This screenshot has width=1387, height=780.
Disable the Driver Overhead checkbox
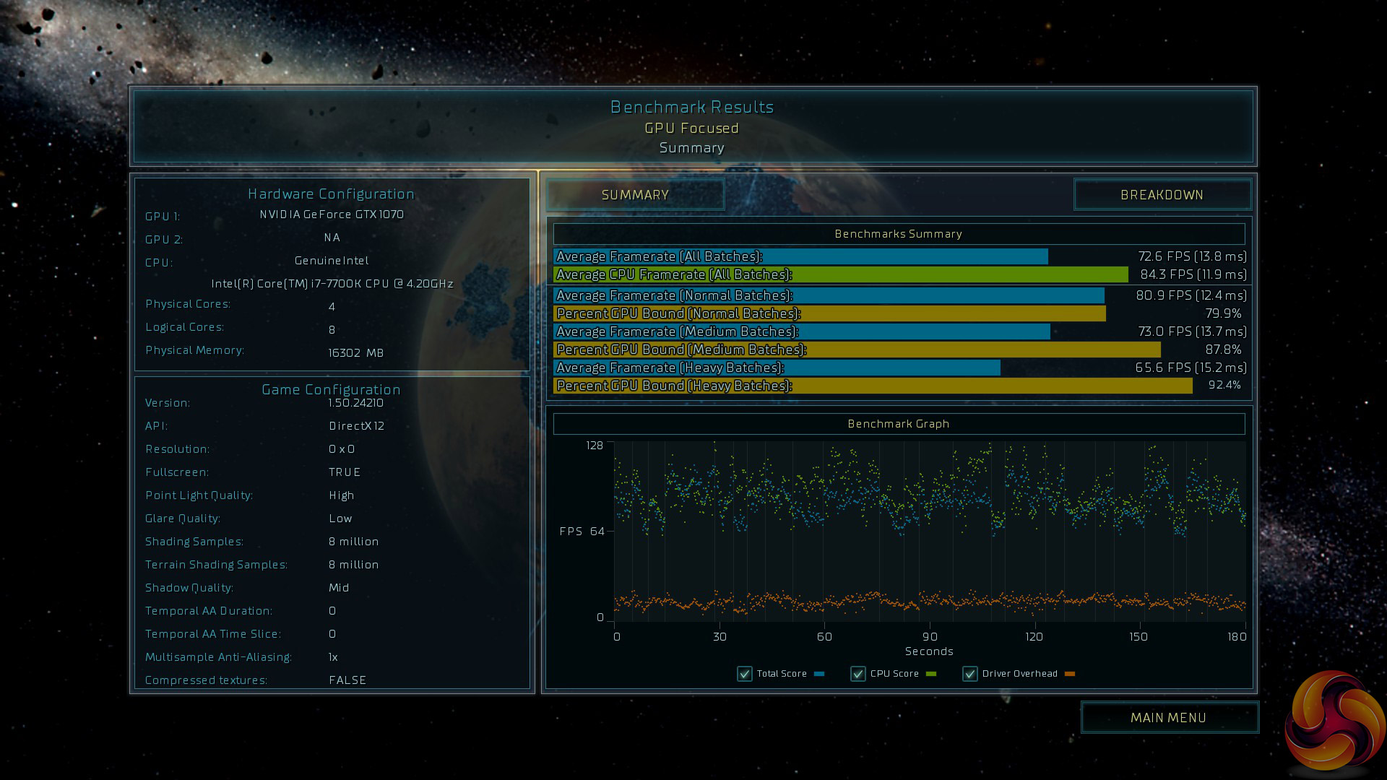969,674
